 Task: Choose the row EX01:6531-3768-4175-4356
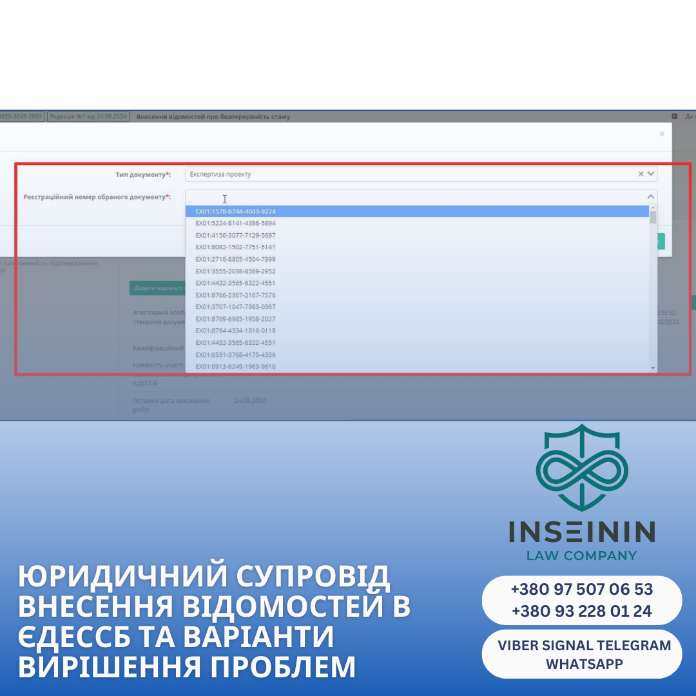coord(417,354)
